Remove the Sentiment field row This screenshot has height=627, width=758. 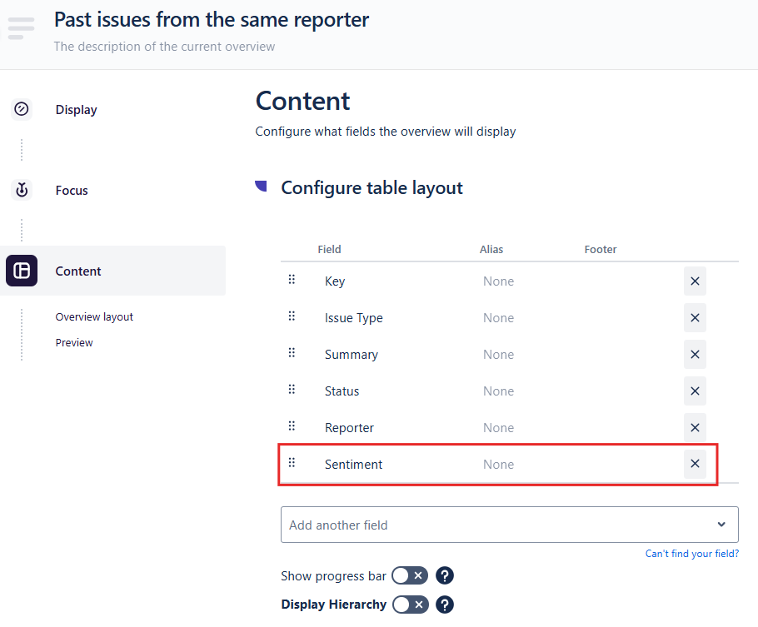tap(695, 465)
